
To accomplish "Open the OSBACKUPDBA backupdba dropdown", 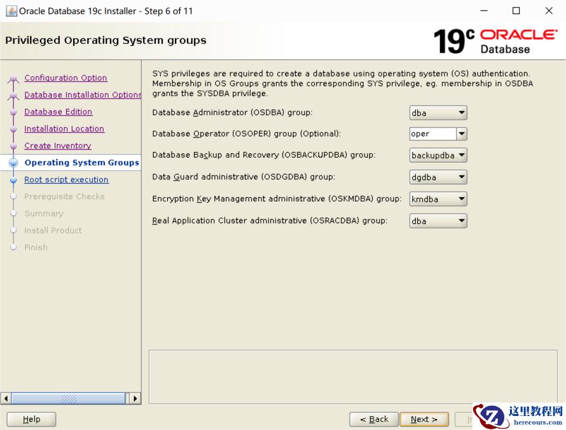I will pyautogui.click(x=438, y=155).
